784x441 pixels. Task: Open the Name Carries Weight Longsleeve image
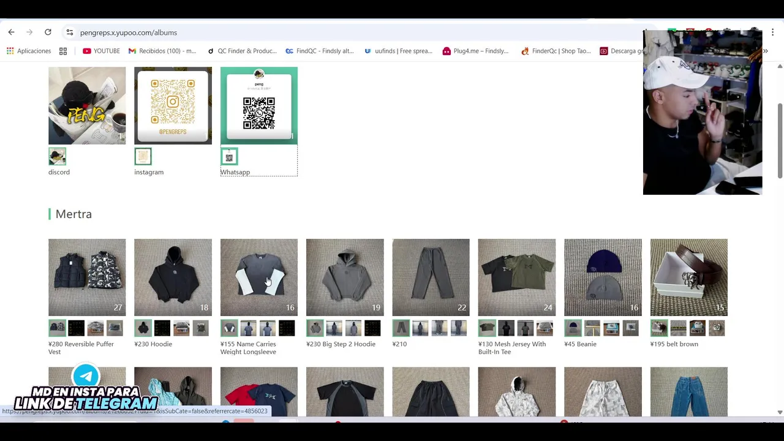point(259,277)
